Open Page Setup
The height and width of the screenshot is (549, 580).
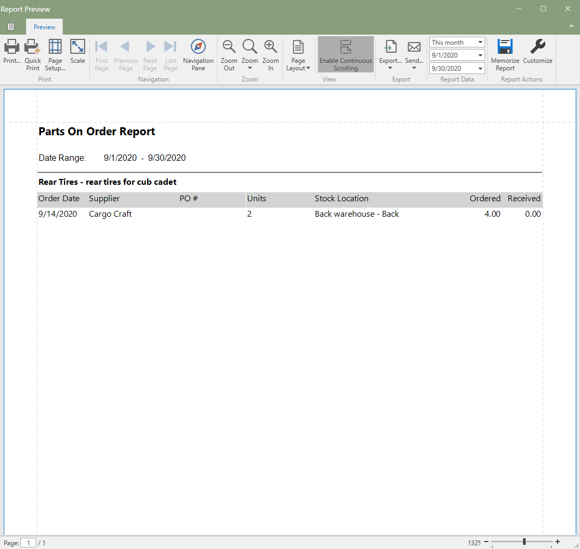(55, 55)
